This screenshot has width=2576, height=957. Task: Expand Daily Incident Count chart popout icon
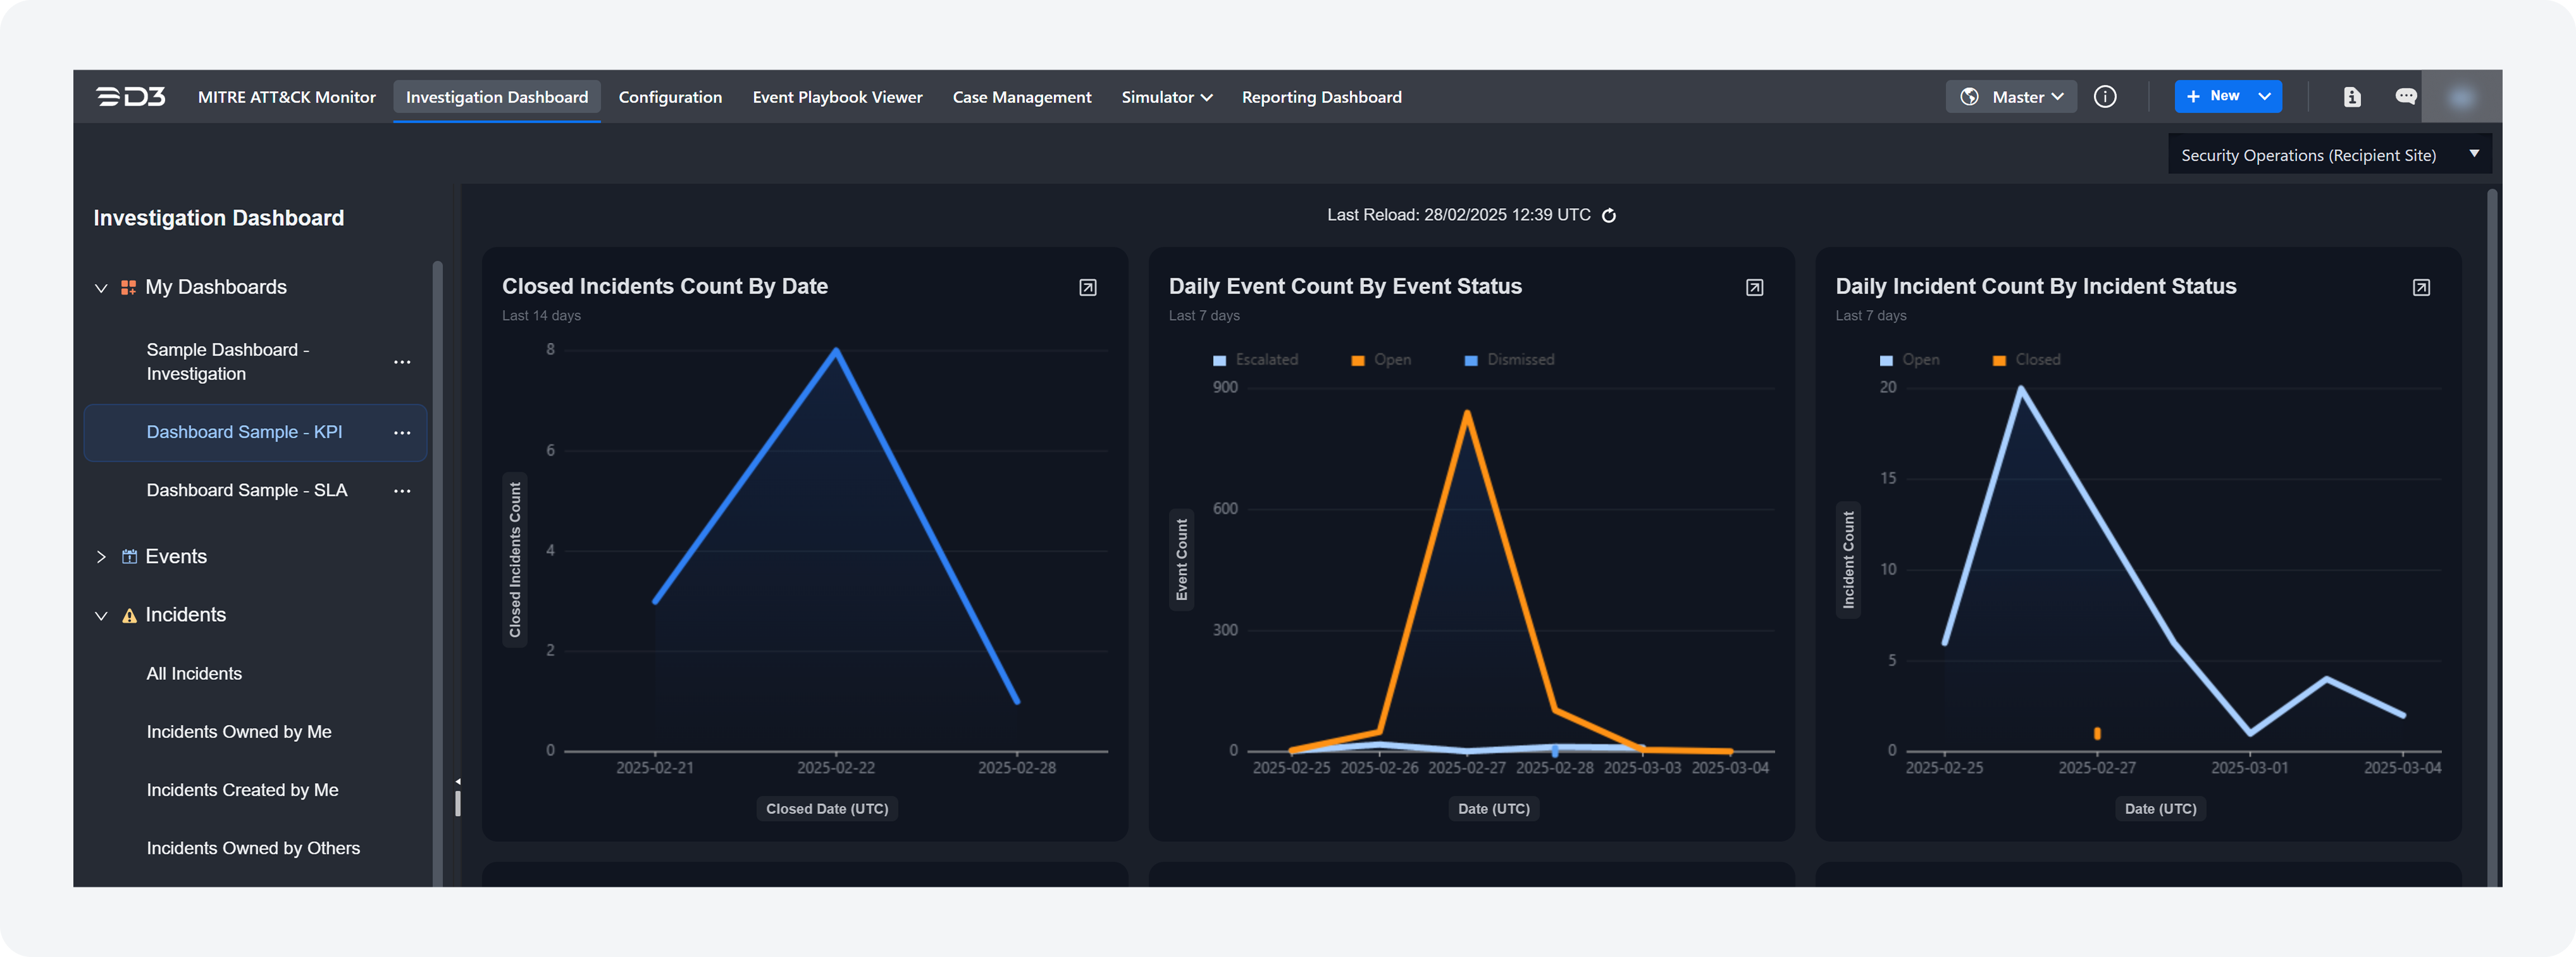(x=2421, y=288)
